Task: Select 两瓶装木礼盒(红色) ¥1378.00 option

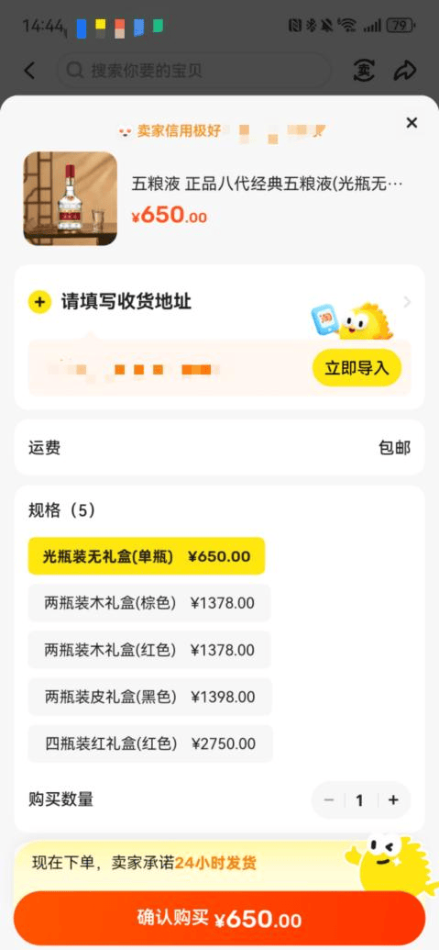Action: click(x=149, y=650)
